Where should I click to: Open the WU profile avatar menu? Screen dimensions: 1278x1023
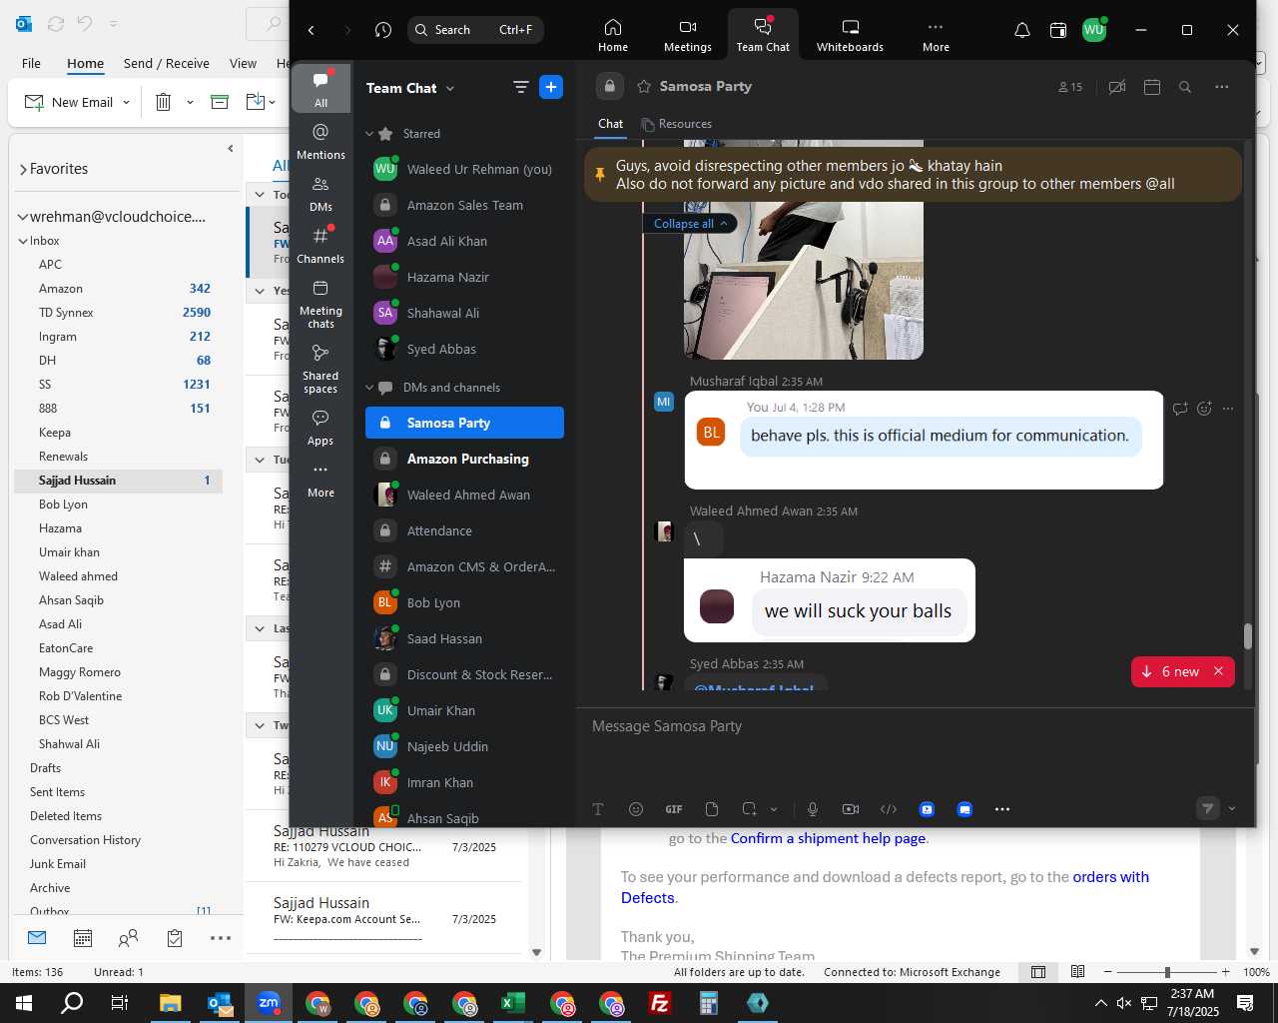pyautogui.click(x=1094, y=30)
